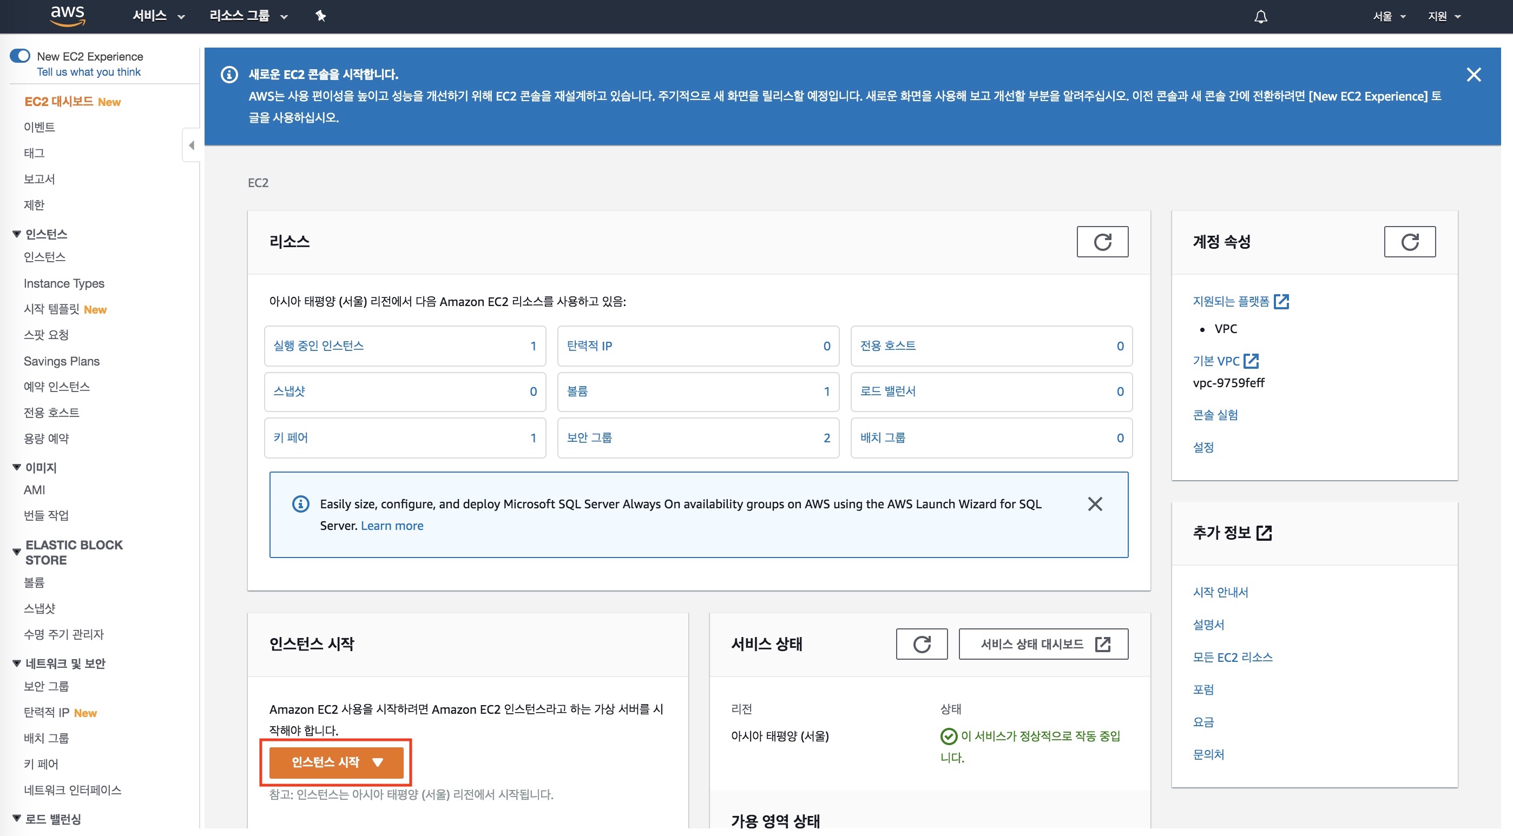The image size is (1513, 836).
Task: Click the pin shortcut icon in top bar
Action: click(321, 16)
